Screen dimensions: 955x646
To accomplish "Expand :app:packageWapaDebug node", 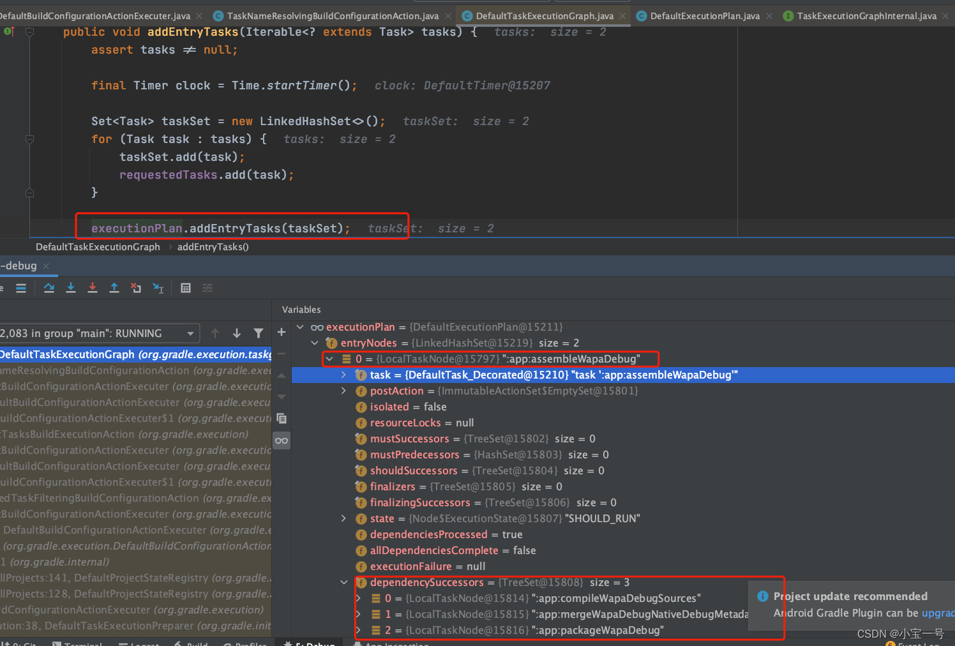I will 358,630.
